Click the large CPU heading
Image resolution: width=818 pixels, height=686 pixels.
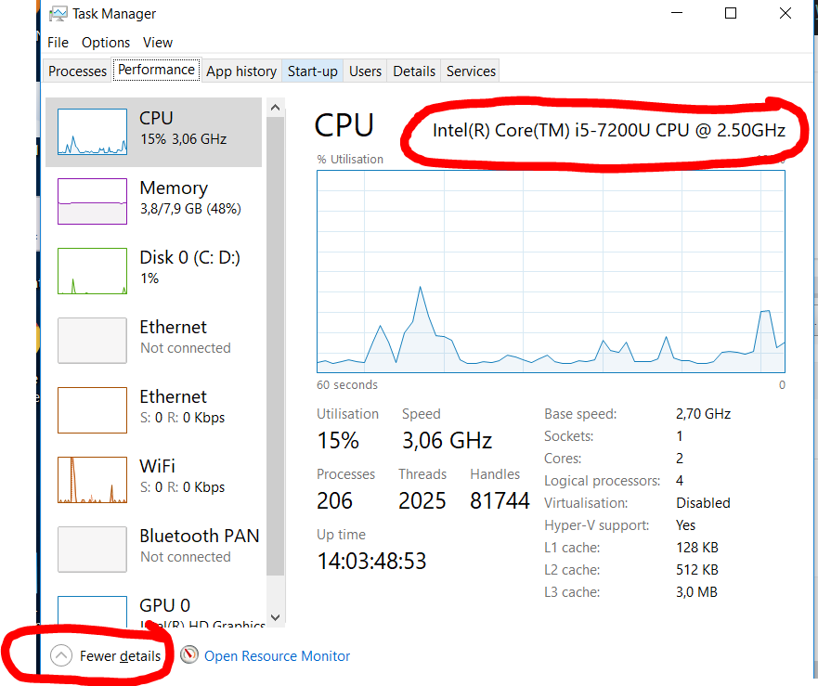tap(344, 125)
